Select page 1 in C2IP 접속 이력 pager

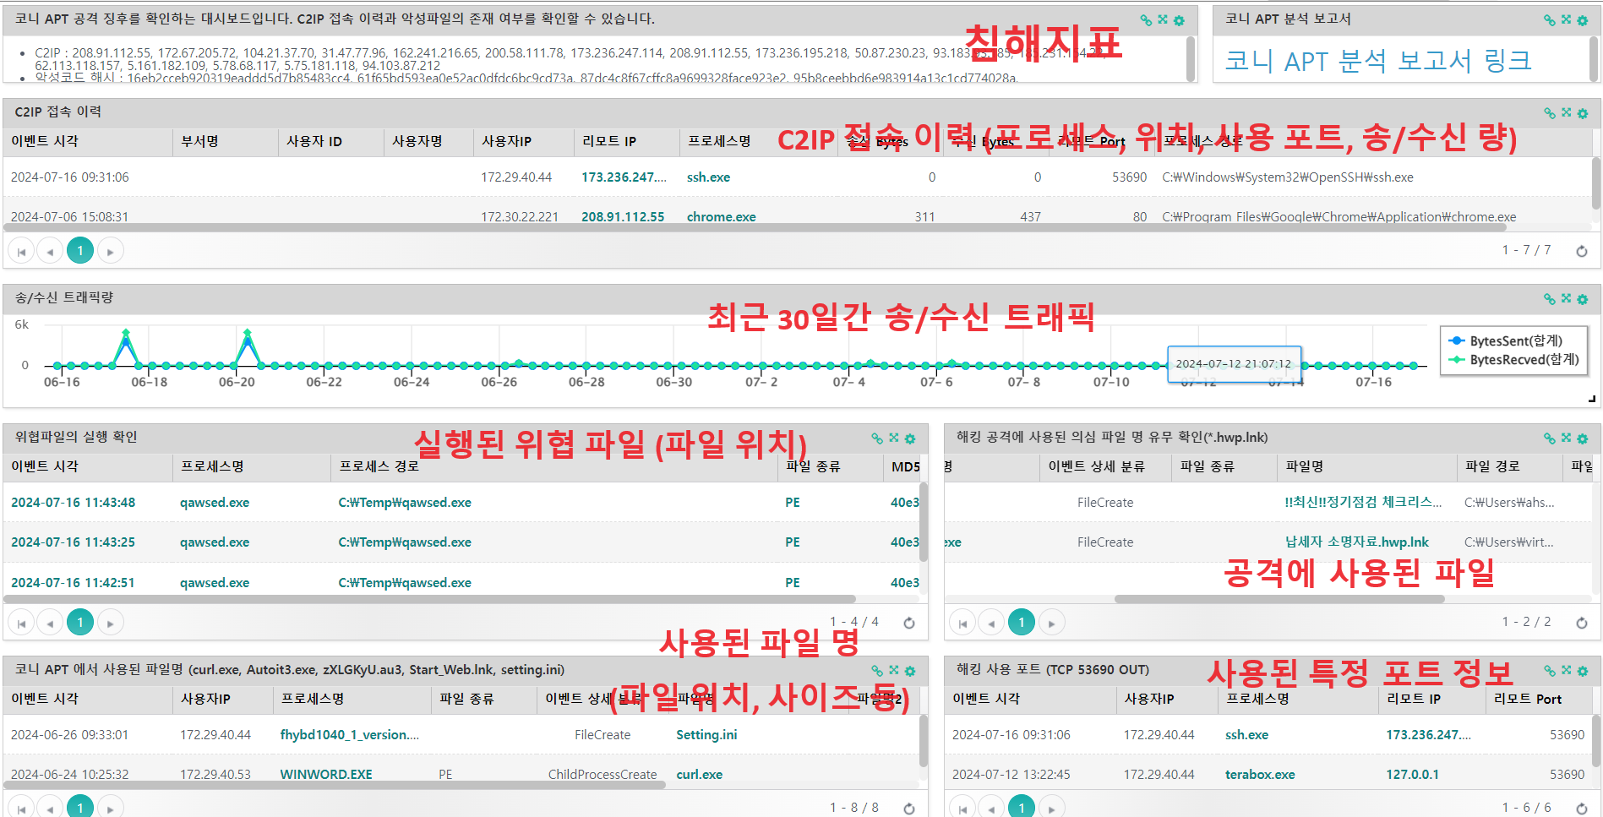pos(80,251)
